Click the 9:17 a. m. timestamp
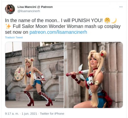The width and height of the screenshot is (128, 118). click(12, 113)
